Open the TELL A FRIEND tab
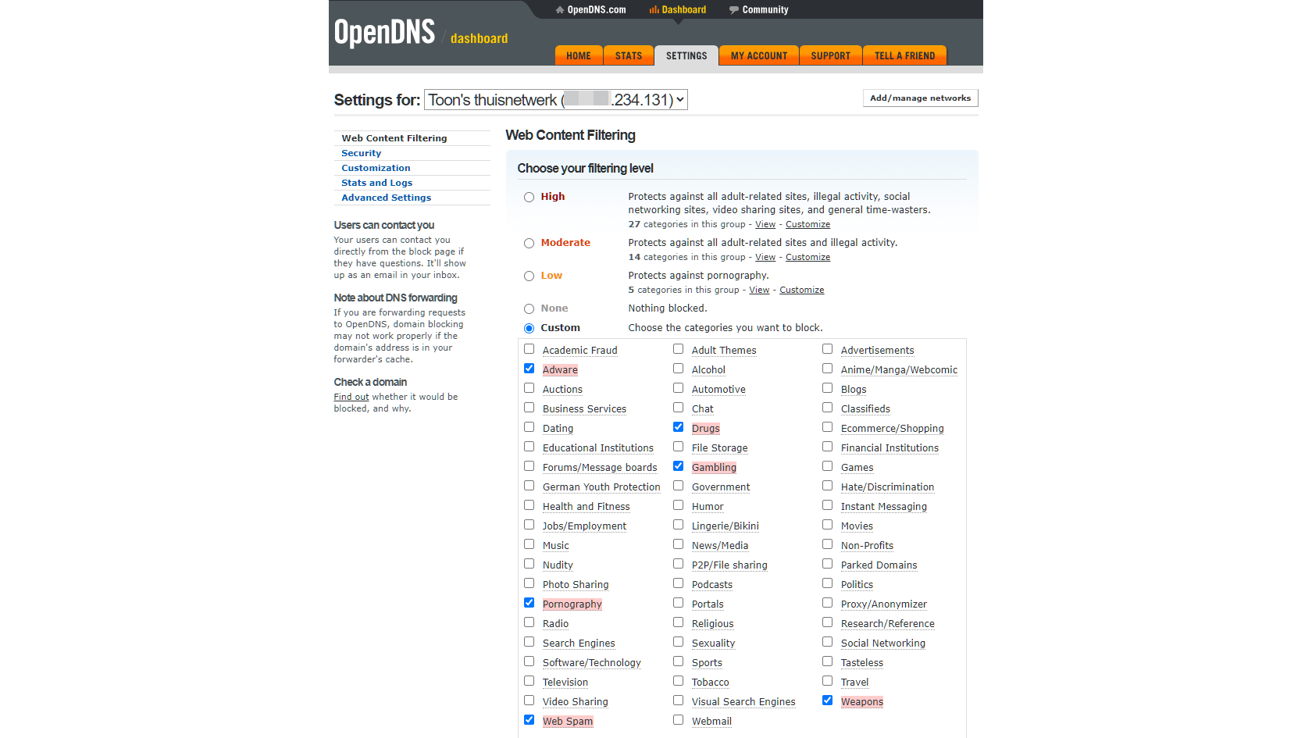 [905, 55]
